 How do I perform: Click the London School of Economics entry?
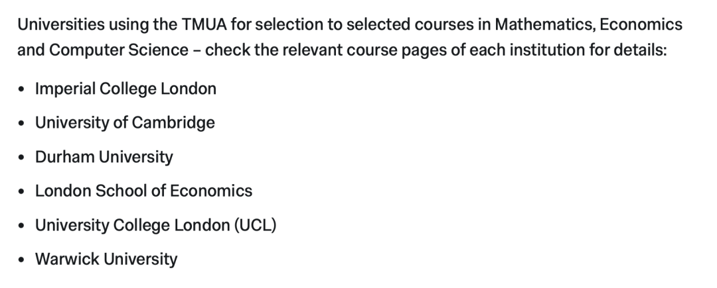(143, 191)
